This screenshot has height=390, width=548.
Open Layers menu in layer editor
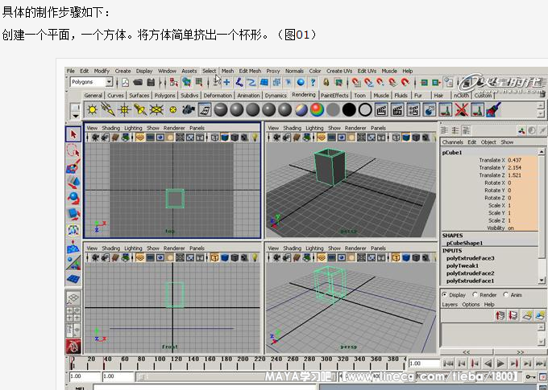click(x=450, y=304)
